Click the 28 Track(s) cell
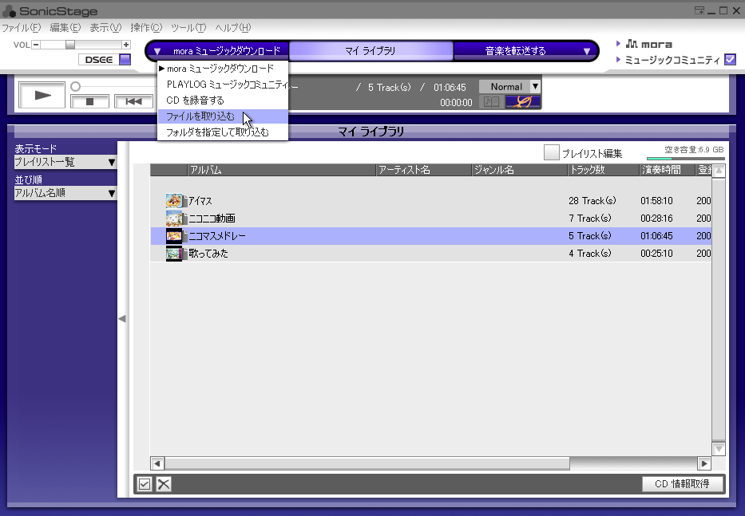The image size is (745, 516). (592, 201)
